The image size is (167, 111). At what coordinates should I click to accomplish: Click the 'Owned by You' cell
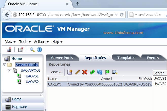(x=95, y=84)
